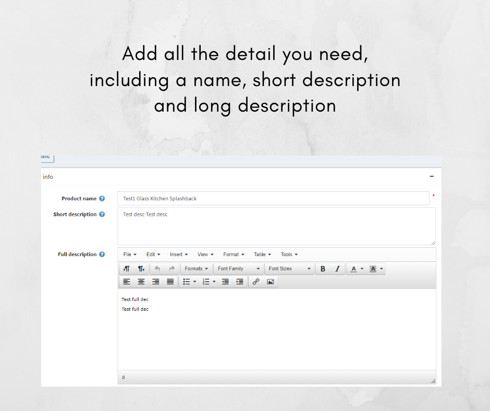Align text to the left

127,282
